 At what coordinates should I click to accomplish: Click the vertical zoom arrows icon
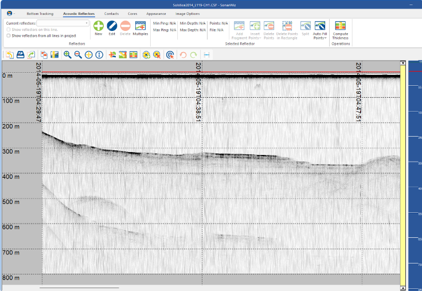tap(99, 55)
